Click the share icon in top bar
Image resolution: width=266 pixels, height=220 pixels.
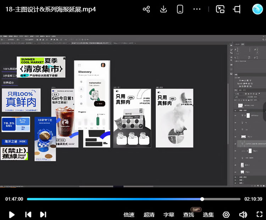click(146, 9)
